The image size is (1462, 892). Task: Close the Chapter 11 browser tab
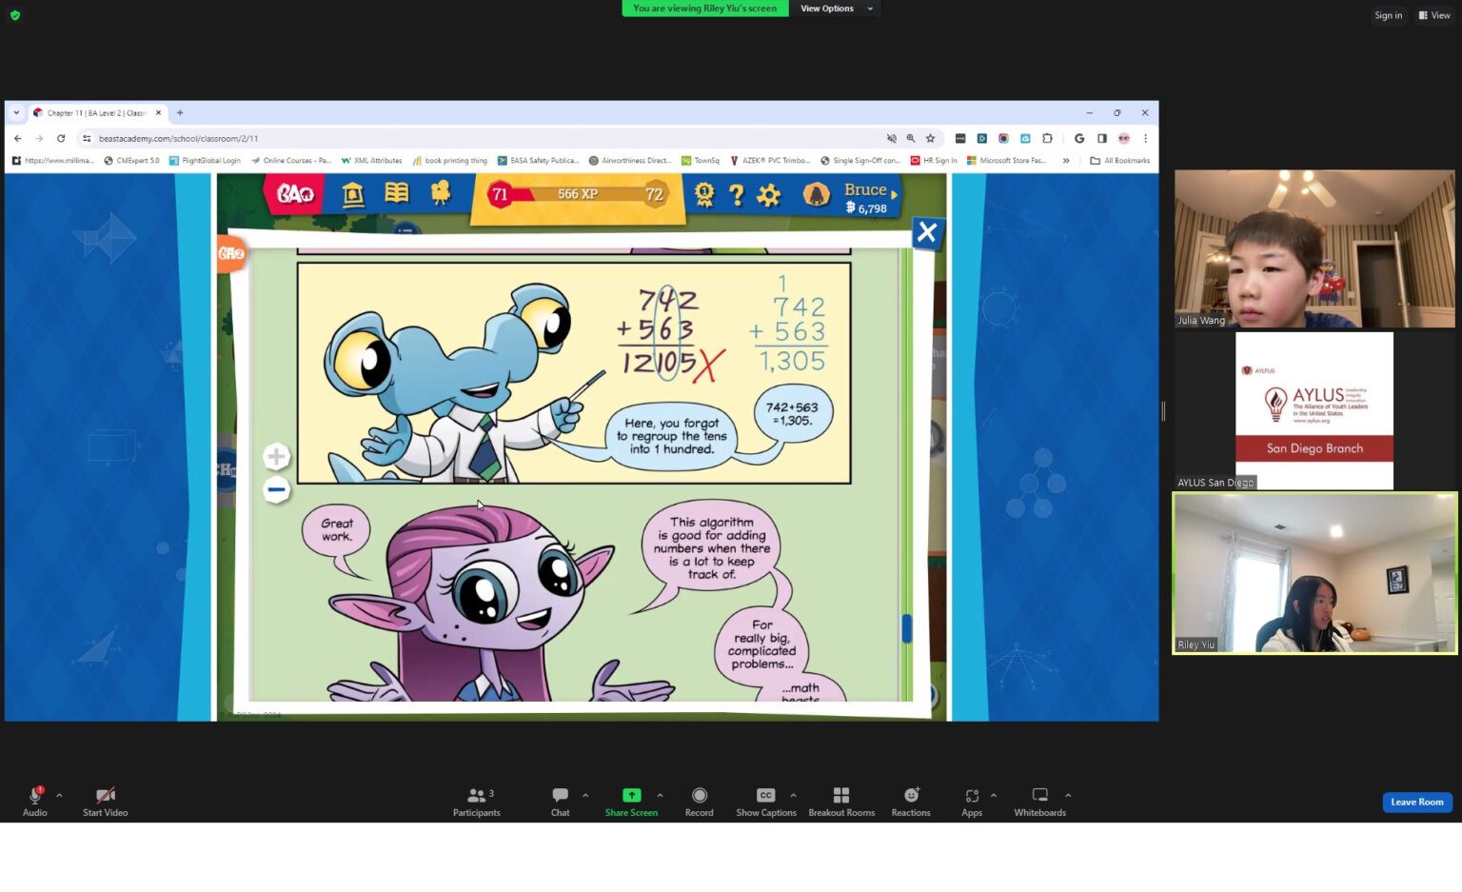158,112
